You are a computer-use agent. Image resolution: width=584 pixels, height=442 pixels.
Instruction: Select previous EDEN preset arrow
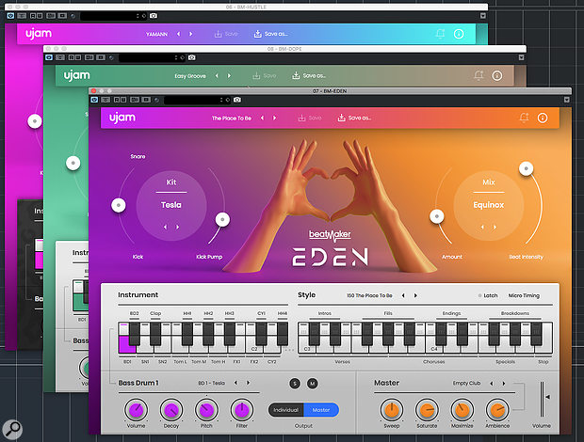click(x=262, y=118)
